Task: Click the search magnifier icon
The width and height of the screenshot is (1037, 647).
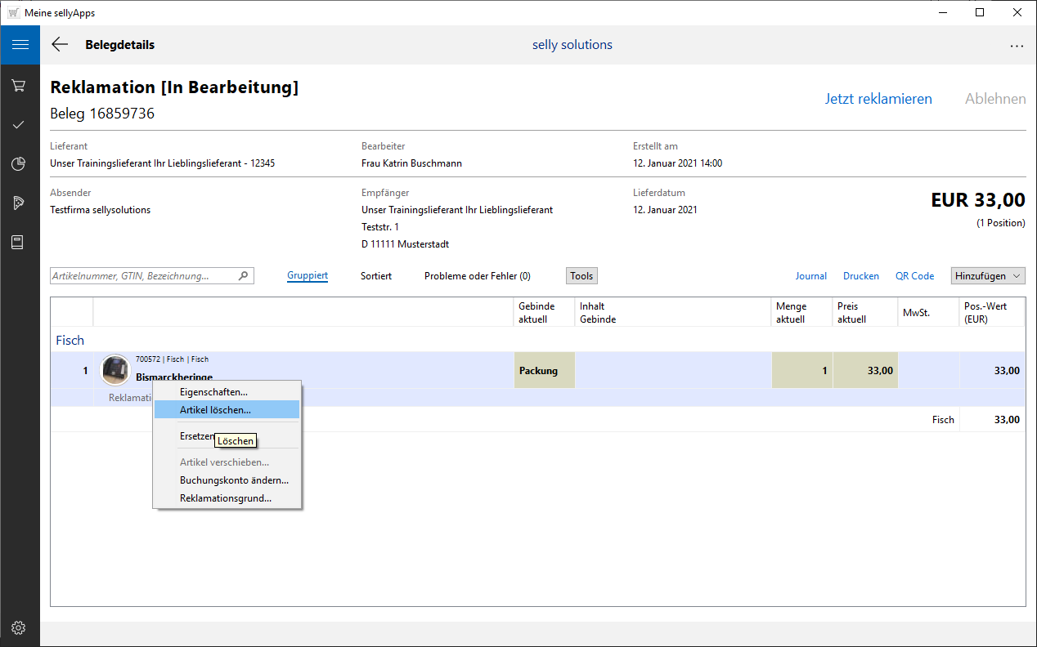Action: (243, 276)
